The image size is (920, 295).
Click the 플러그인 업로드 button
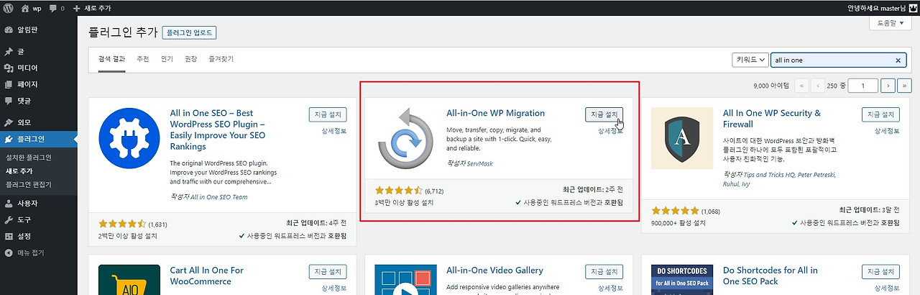(190, 33)
